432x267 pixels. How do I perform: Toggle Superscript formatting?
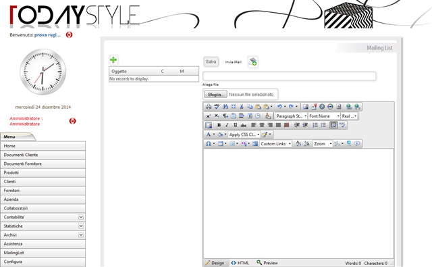[209, 116]
